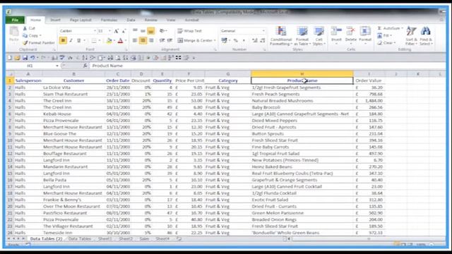Viewport: 452px width, 254px height.
Task: Click the insert function fx button
Action: (x=85, y=66)
